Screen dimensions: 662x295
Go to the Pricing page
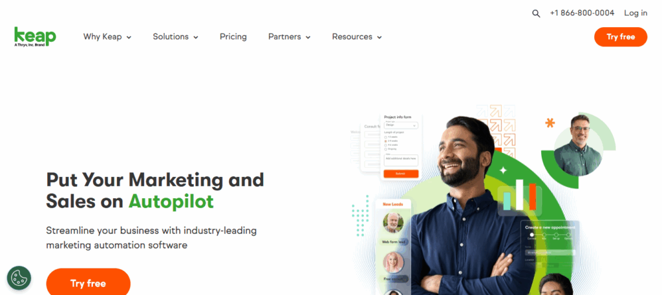(x=233, y=37)
